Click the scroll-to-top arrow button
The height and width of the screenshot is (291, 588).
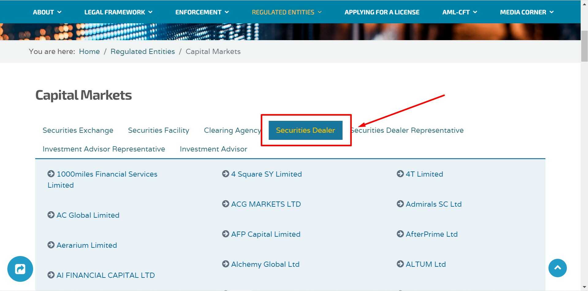click(557, 268)
